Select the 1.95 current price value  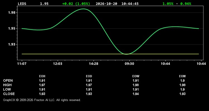pos(44,4)
